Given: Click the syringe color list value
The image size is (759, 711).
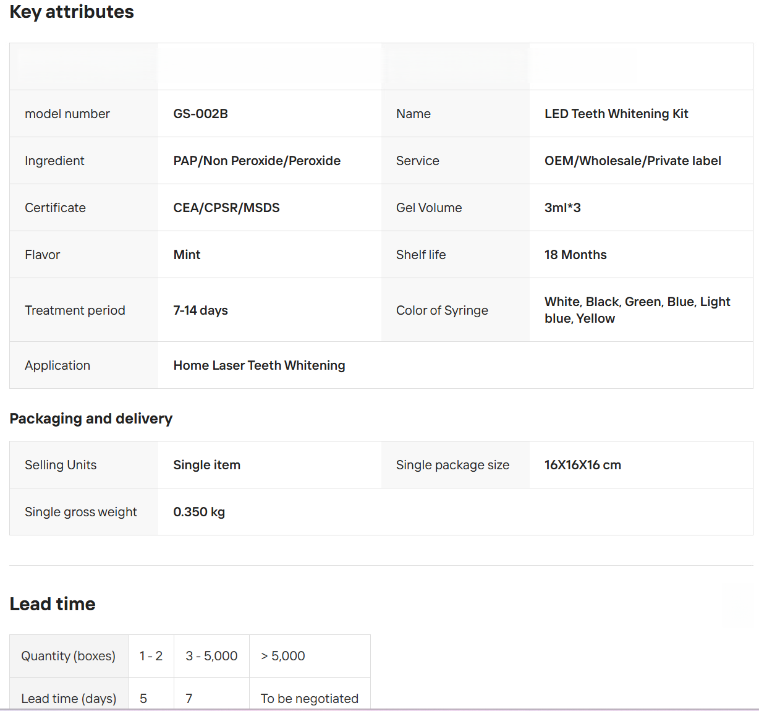Looking at the screenshot, I should point(637,310).
